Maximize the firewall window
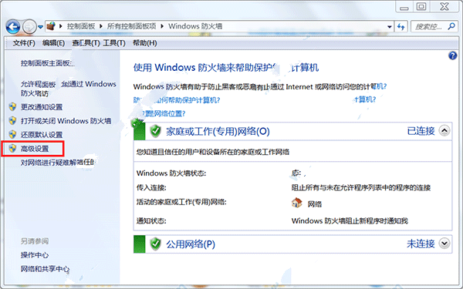The height and width of the screenshot is (289, 463). [421, 6]
